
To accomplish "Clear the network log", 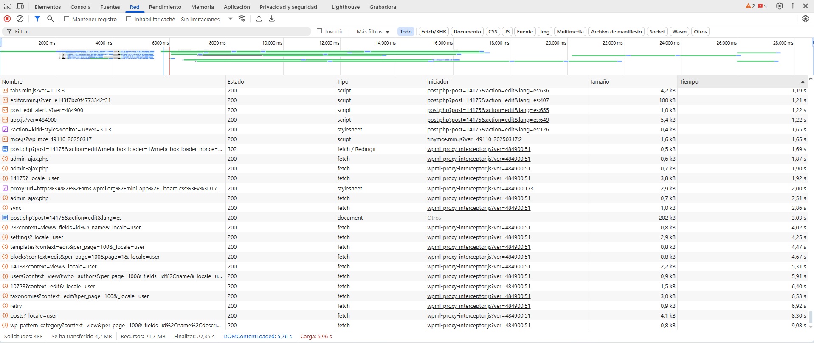I will click(x=20, y=19).
